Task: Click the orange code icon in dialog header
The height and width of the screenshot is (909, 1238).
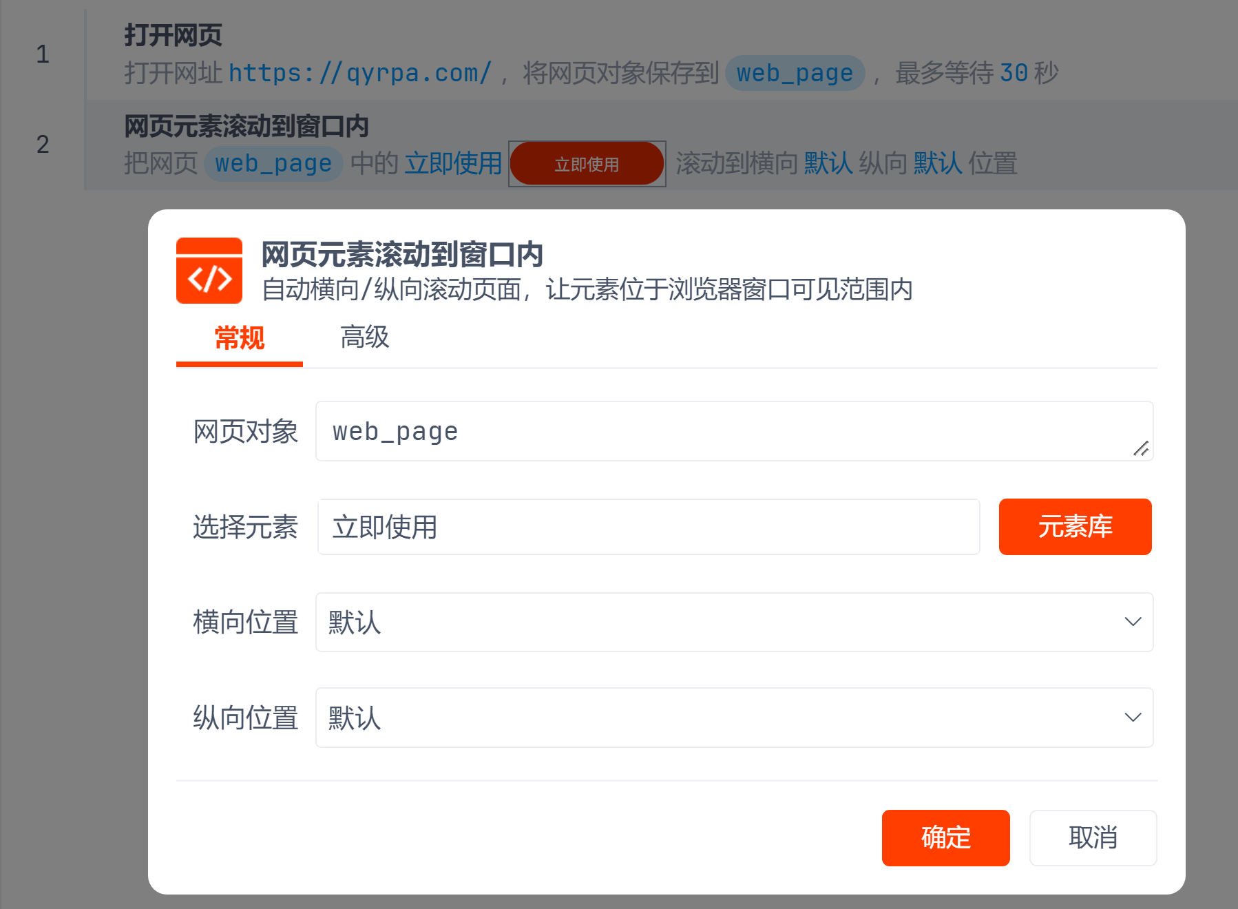Action: point(209,271)
